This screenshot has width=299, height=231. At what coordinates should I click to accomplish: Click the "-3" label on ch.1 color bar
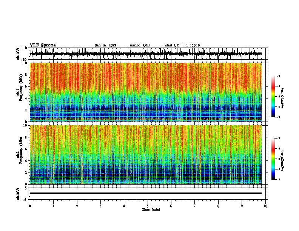(279, 76)
